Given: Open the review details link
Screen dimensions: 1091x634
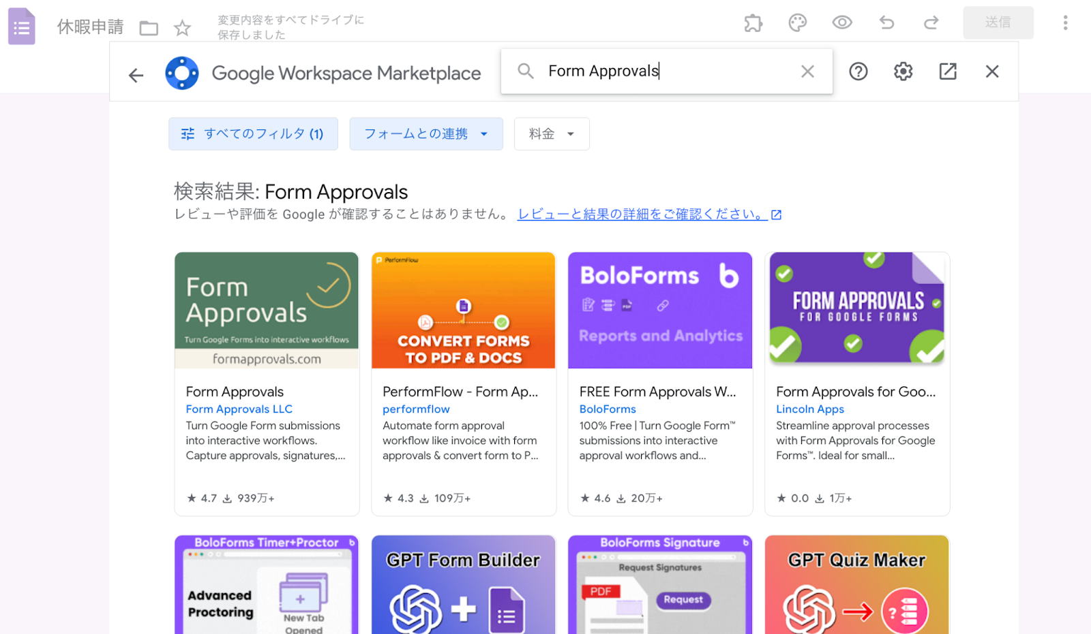Looking at the screenshot, I should tap(642, 215).
